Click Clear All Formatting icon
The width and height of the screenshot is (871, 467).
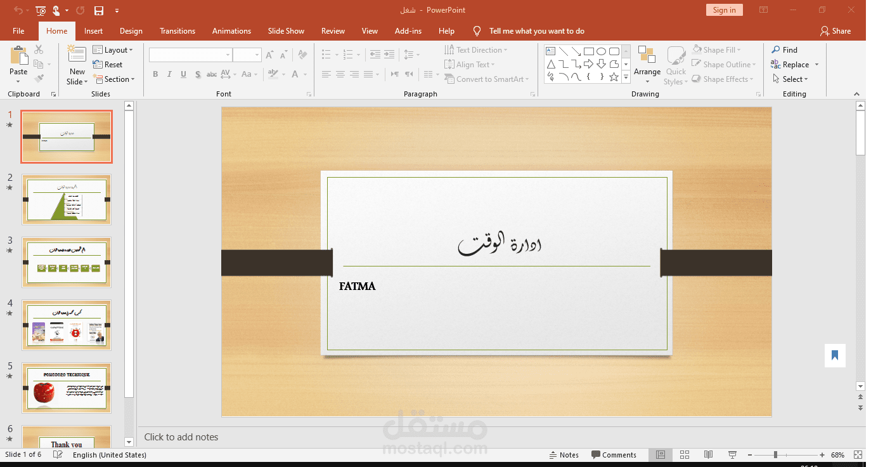point(302,55)
